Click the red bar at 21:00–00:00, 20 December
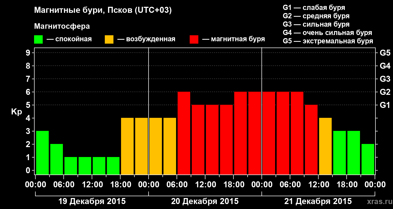 255,133
